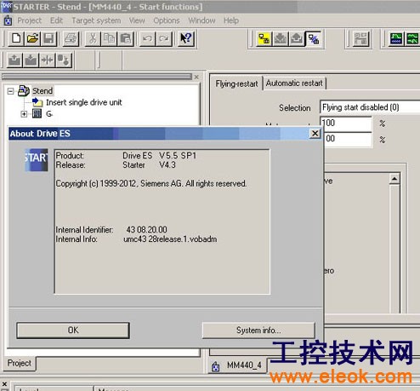Click the Load to PG upload icon
The width and height of the screenshot is (420, 391).
[297, 38]
